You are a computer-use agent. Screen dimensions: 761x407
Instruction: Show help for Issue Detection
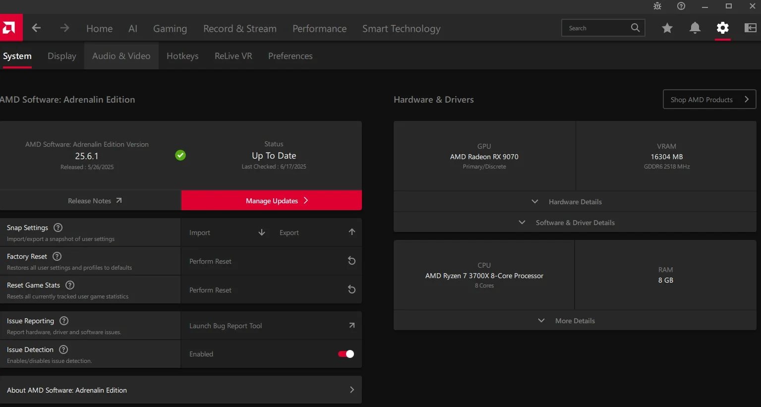(63, 349)
